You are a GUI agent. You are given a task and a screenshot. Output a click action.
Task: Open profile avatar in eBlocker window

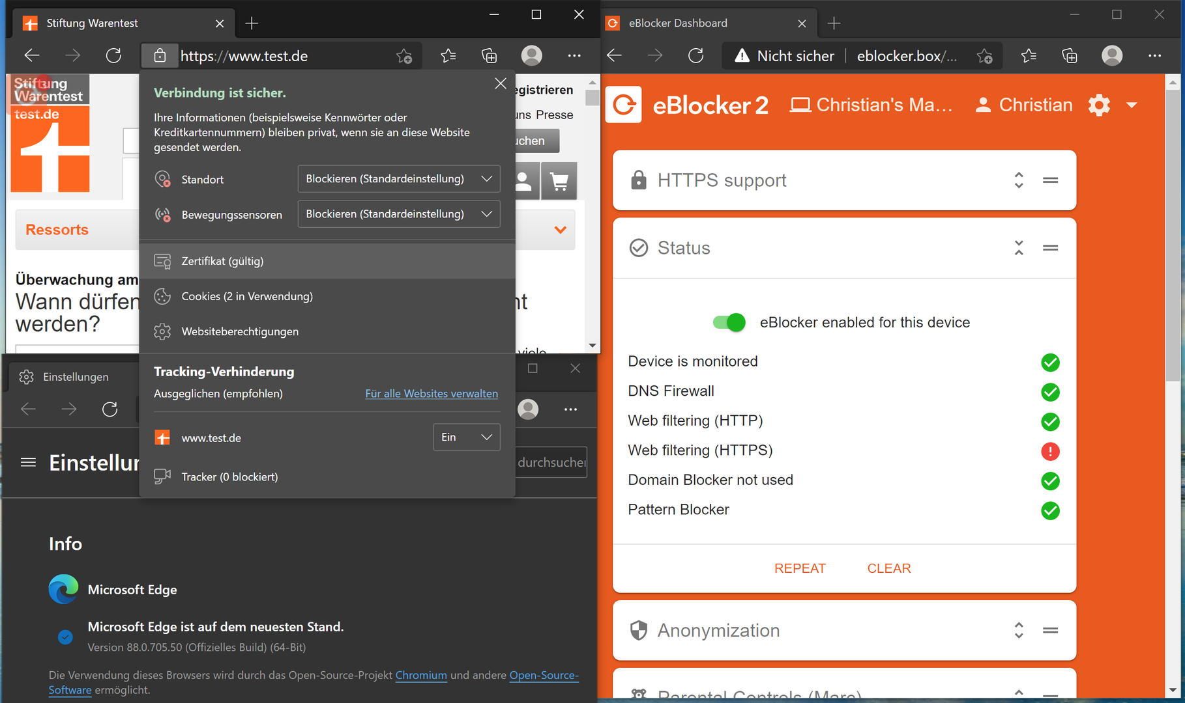(1112, 56)
